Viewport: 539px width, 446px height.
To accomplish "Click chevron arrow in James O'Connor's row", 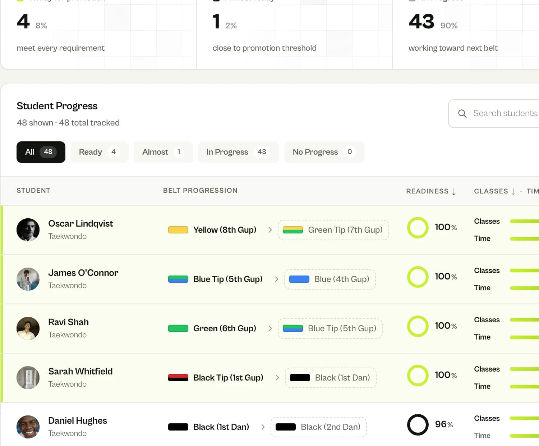I will 277,279.
